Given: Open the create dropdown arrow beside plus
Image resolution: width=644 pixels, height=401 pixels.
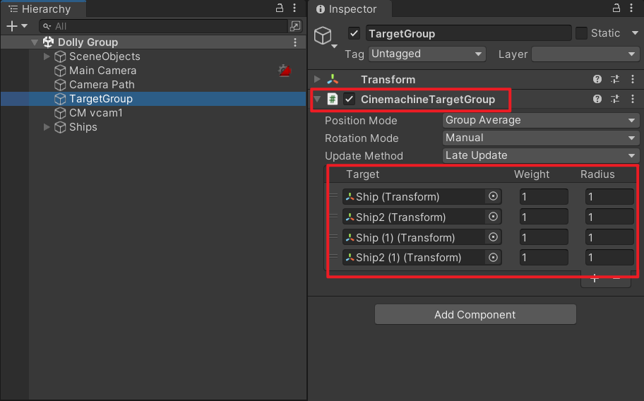Looking at the screenshot, I should click(24, 26).
